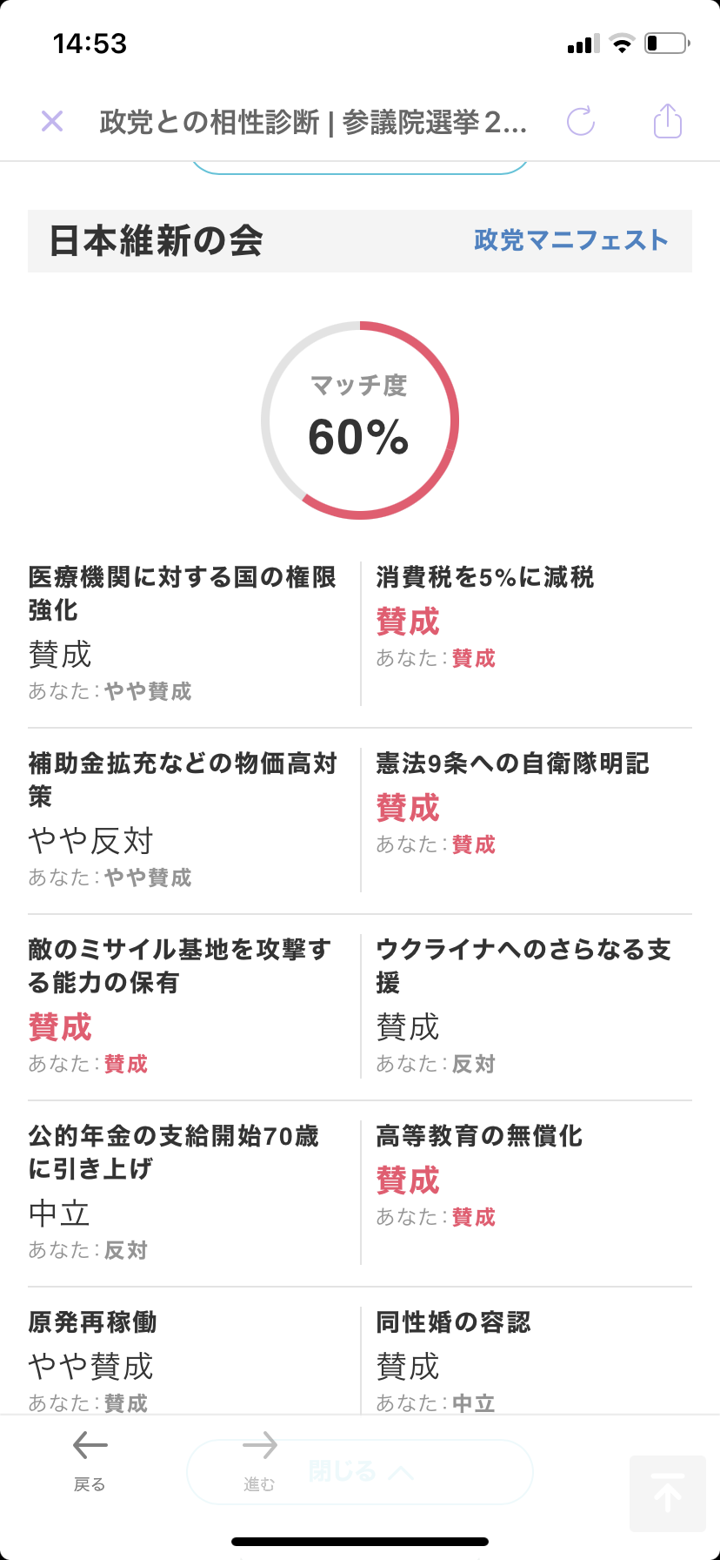Collapse section with 閉じる button
Image resolution: width=720 pixels, height=1560 pixels.
tap(360, 1472)
